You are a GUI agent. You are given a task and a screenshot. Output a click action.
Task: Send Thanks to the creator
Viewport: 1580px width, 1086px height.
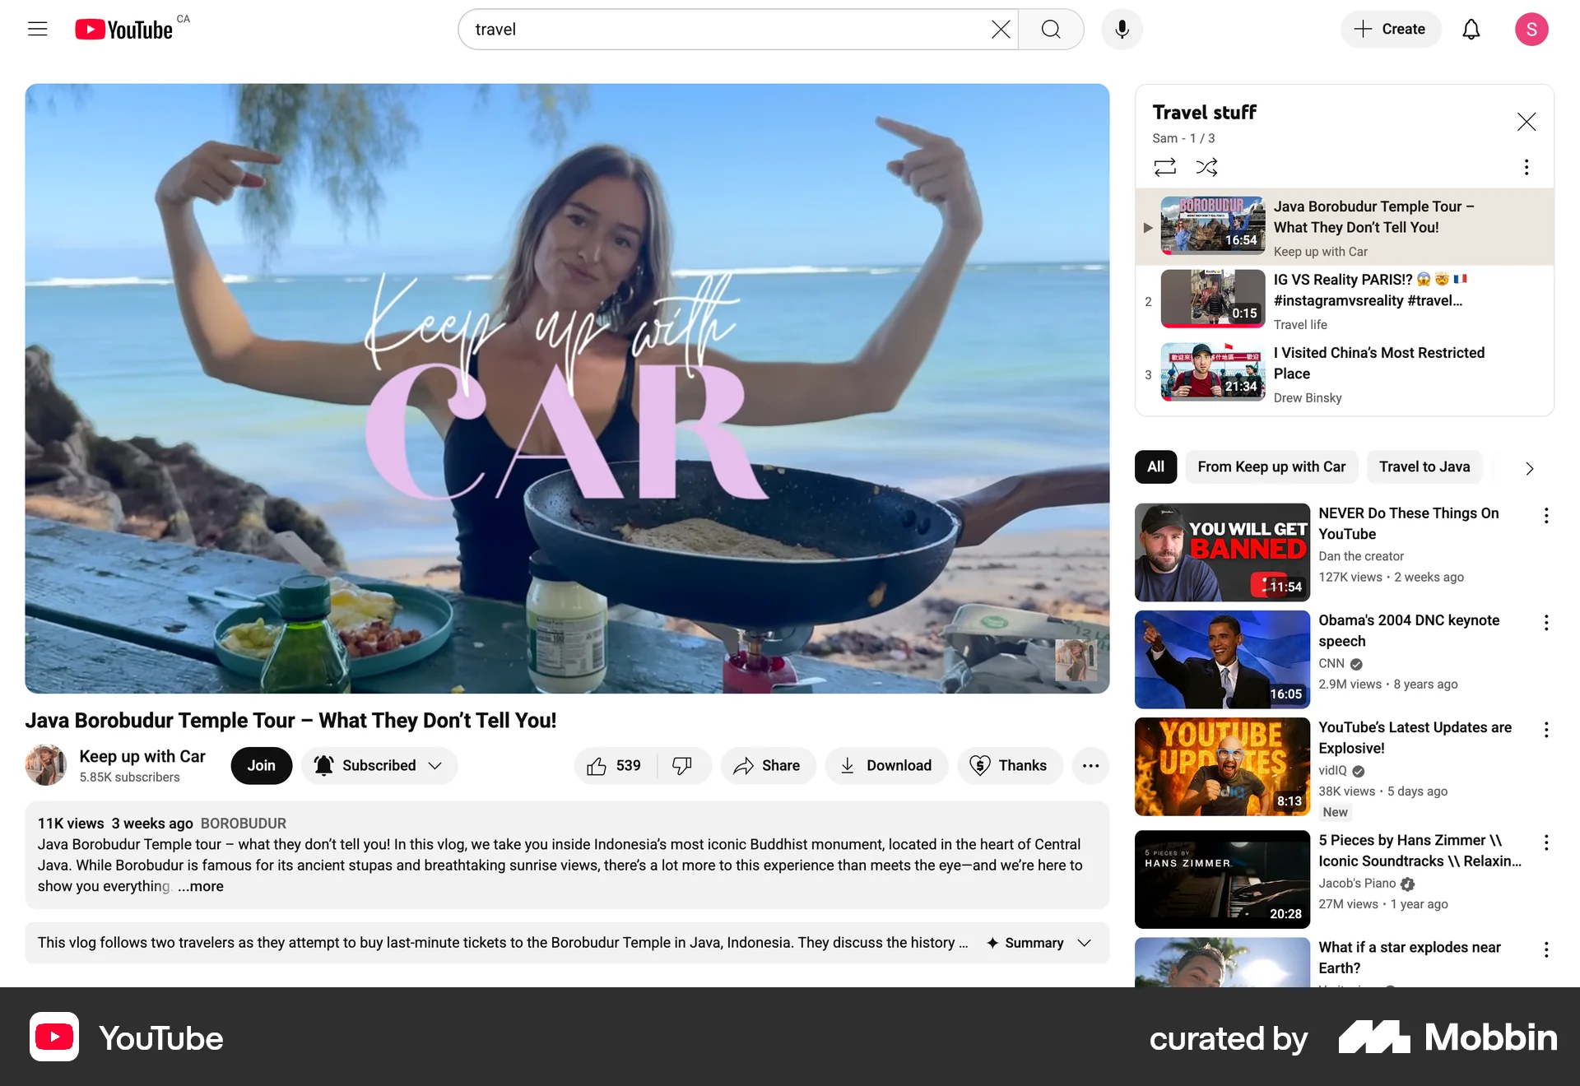tap(1010, 765)
